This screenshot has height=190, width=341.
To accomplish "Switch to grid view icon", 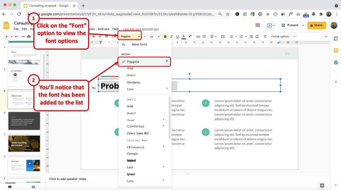I will coord(33,186).
